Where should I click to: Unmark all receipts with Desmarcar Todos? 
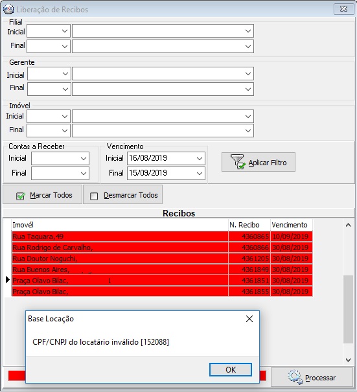[x=122, y=195]
